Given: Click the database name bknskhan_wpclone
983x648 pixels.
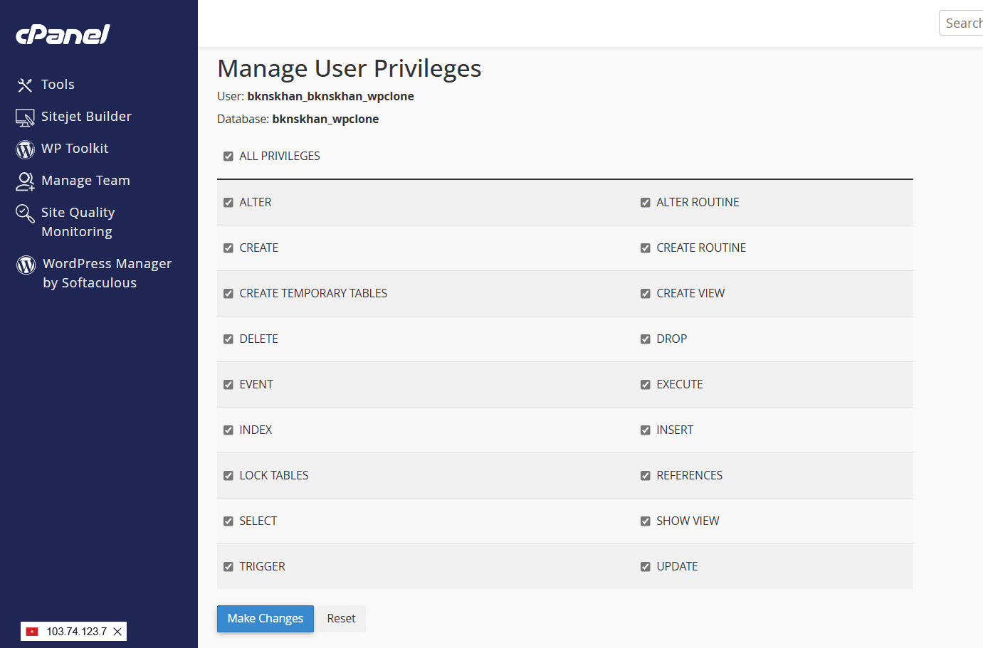Looking at the screenshot, I should tap(325, 119).
